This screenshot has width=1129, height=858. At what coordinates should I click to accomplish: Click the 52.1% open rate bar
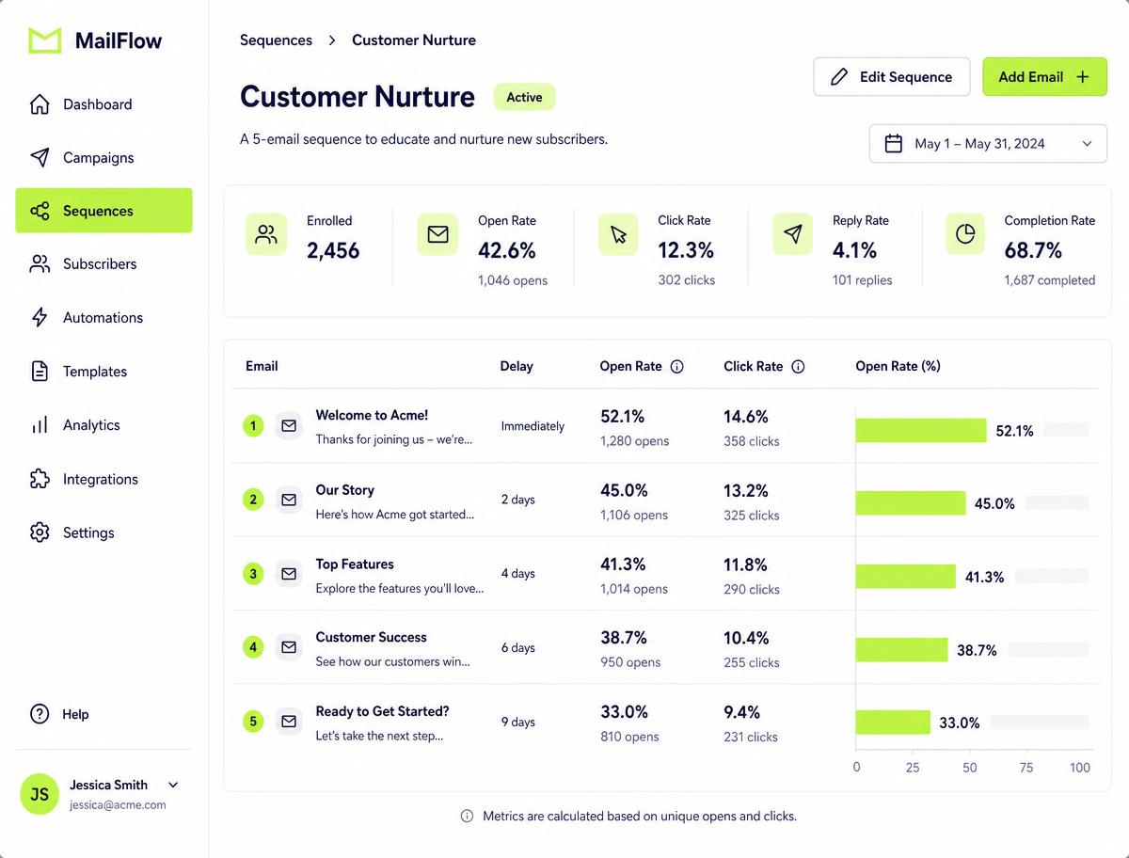pos(921,431)
